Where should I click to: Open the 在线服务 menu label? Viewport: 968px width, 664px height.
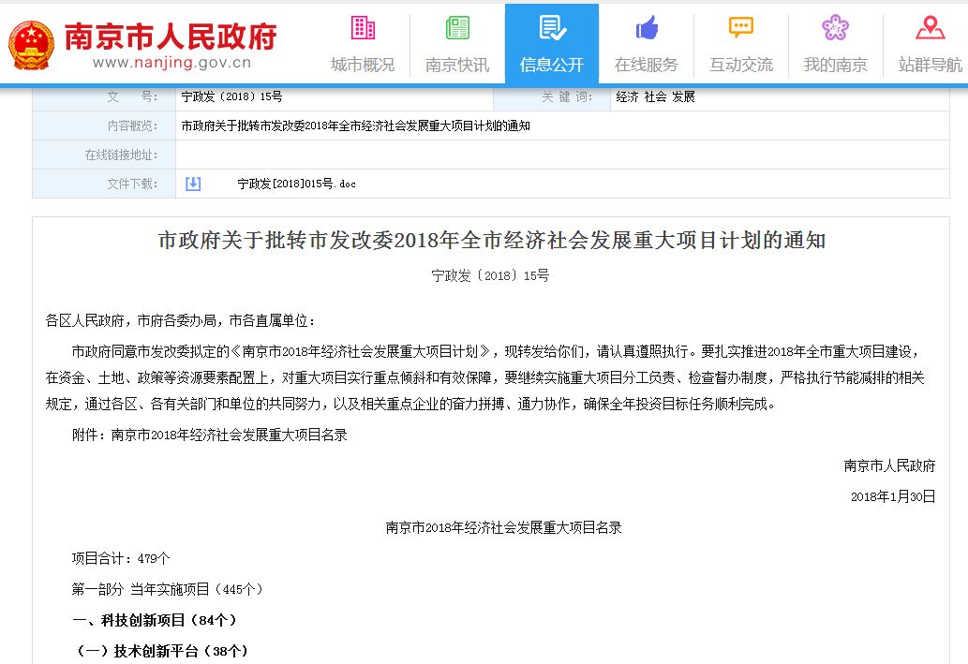click(647, 65)
